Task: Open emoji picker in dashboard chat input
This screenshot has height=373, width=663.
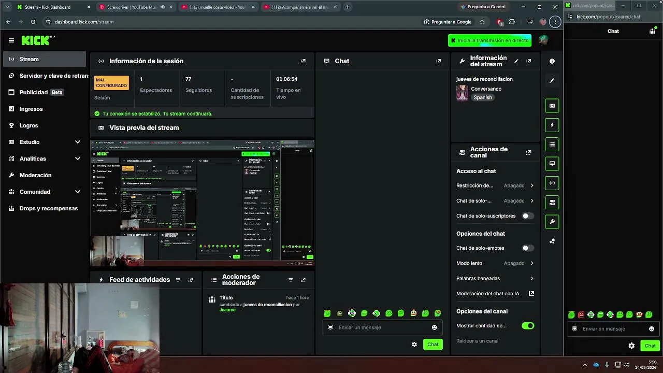Action: 434,327
